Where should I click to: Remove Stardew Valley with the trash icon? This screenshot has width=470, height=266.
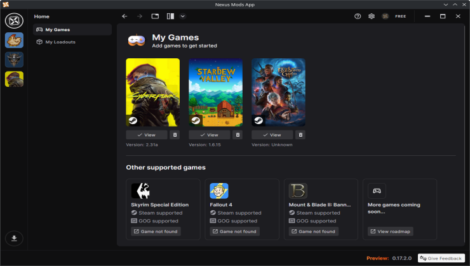pos(238,135)
